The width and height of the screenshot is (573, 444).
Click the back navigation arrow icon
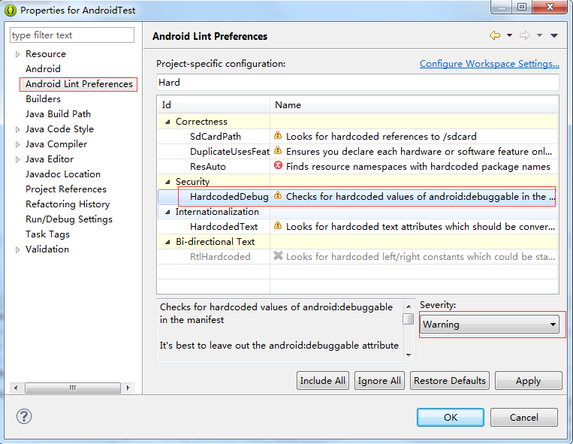[494, 36]
